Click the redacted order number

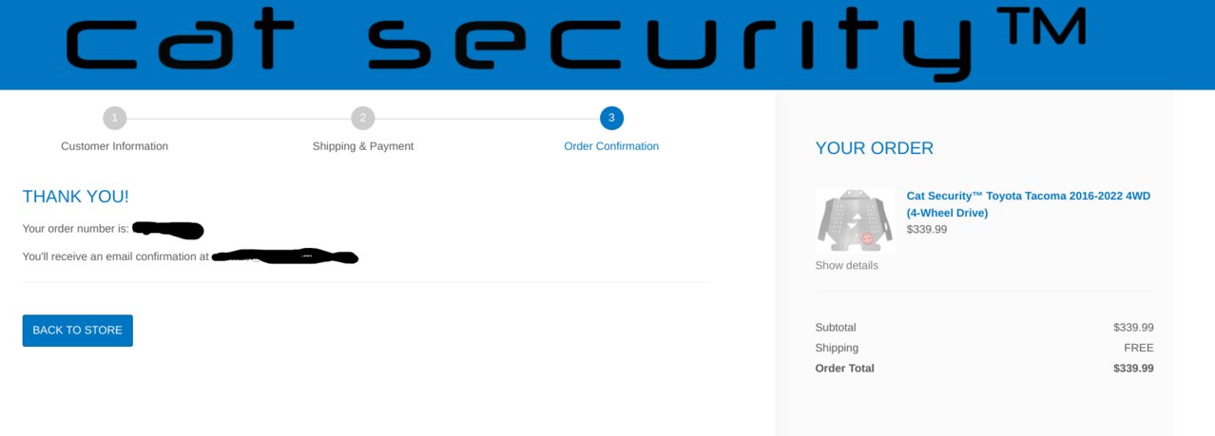168,229
